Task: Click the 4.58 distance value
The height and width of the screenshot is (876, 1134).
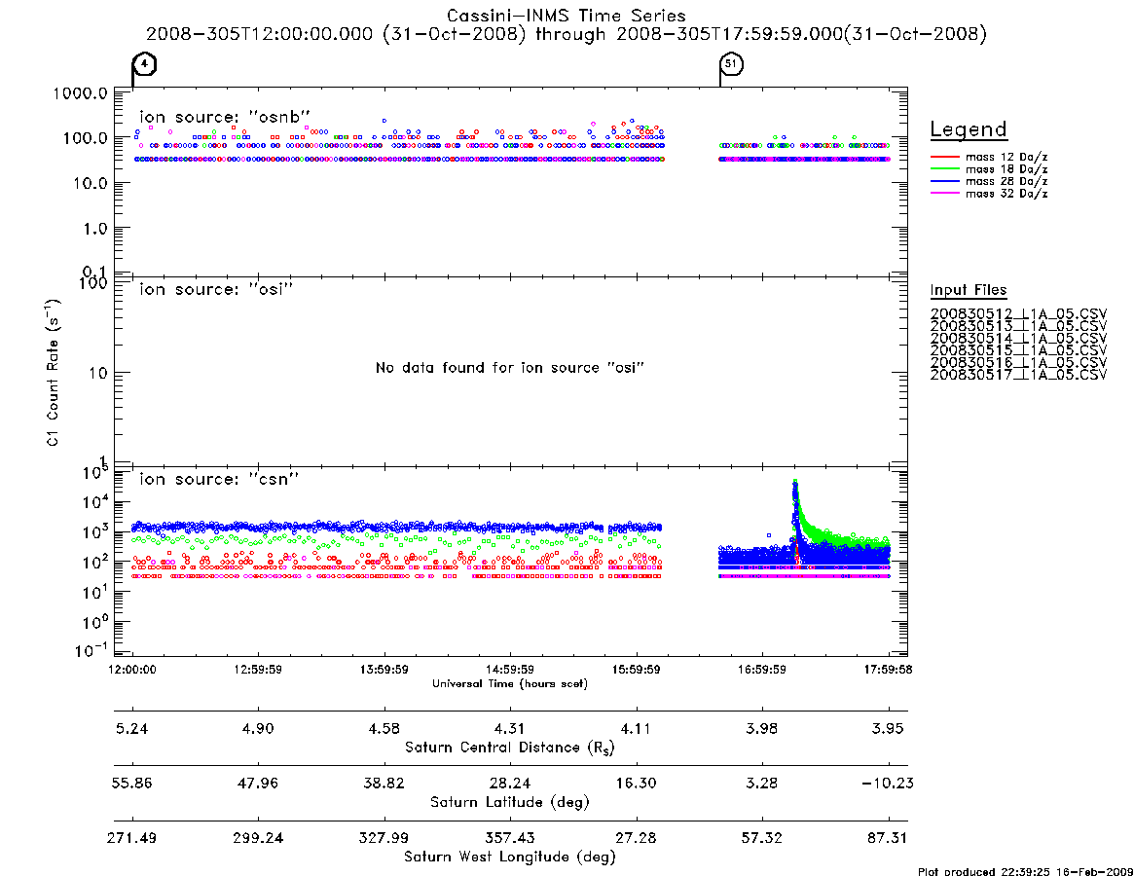Action: coord(384,728)
